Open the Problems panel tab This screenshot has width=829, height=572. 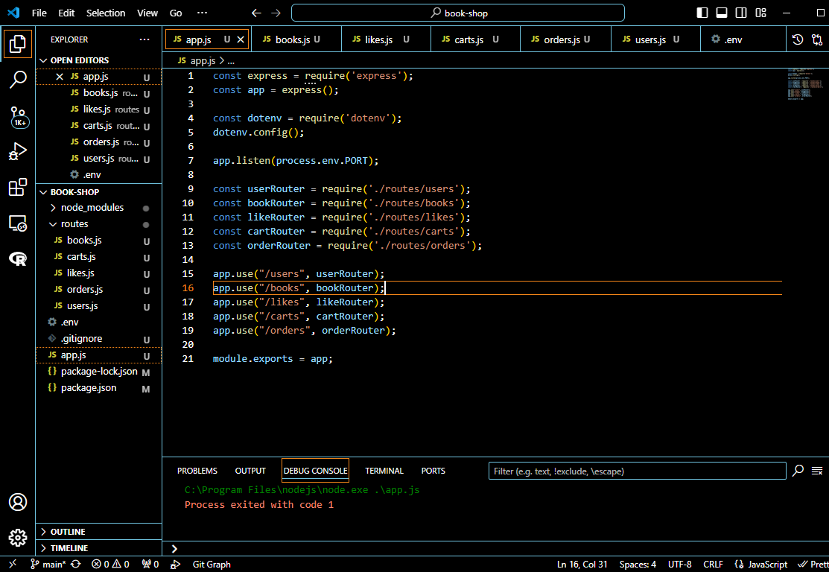coord(197,471)
